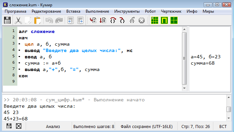This screenshot has width=234, height=132.
Task: Click the console input line "45 23"
Action: (11, 112)
